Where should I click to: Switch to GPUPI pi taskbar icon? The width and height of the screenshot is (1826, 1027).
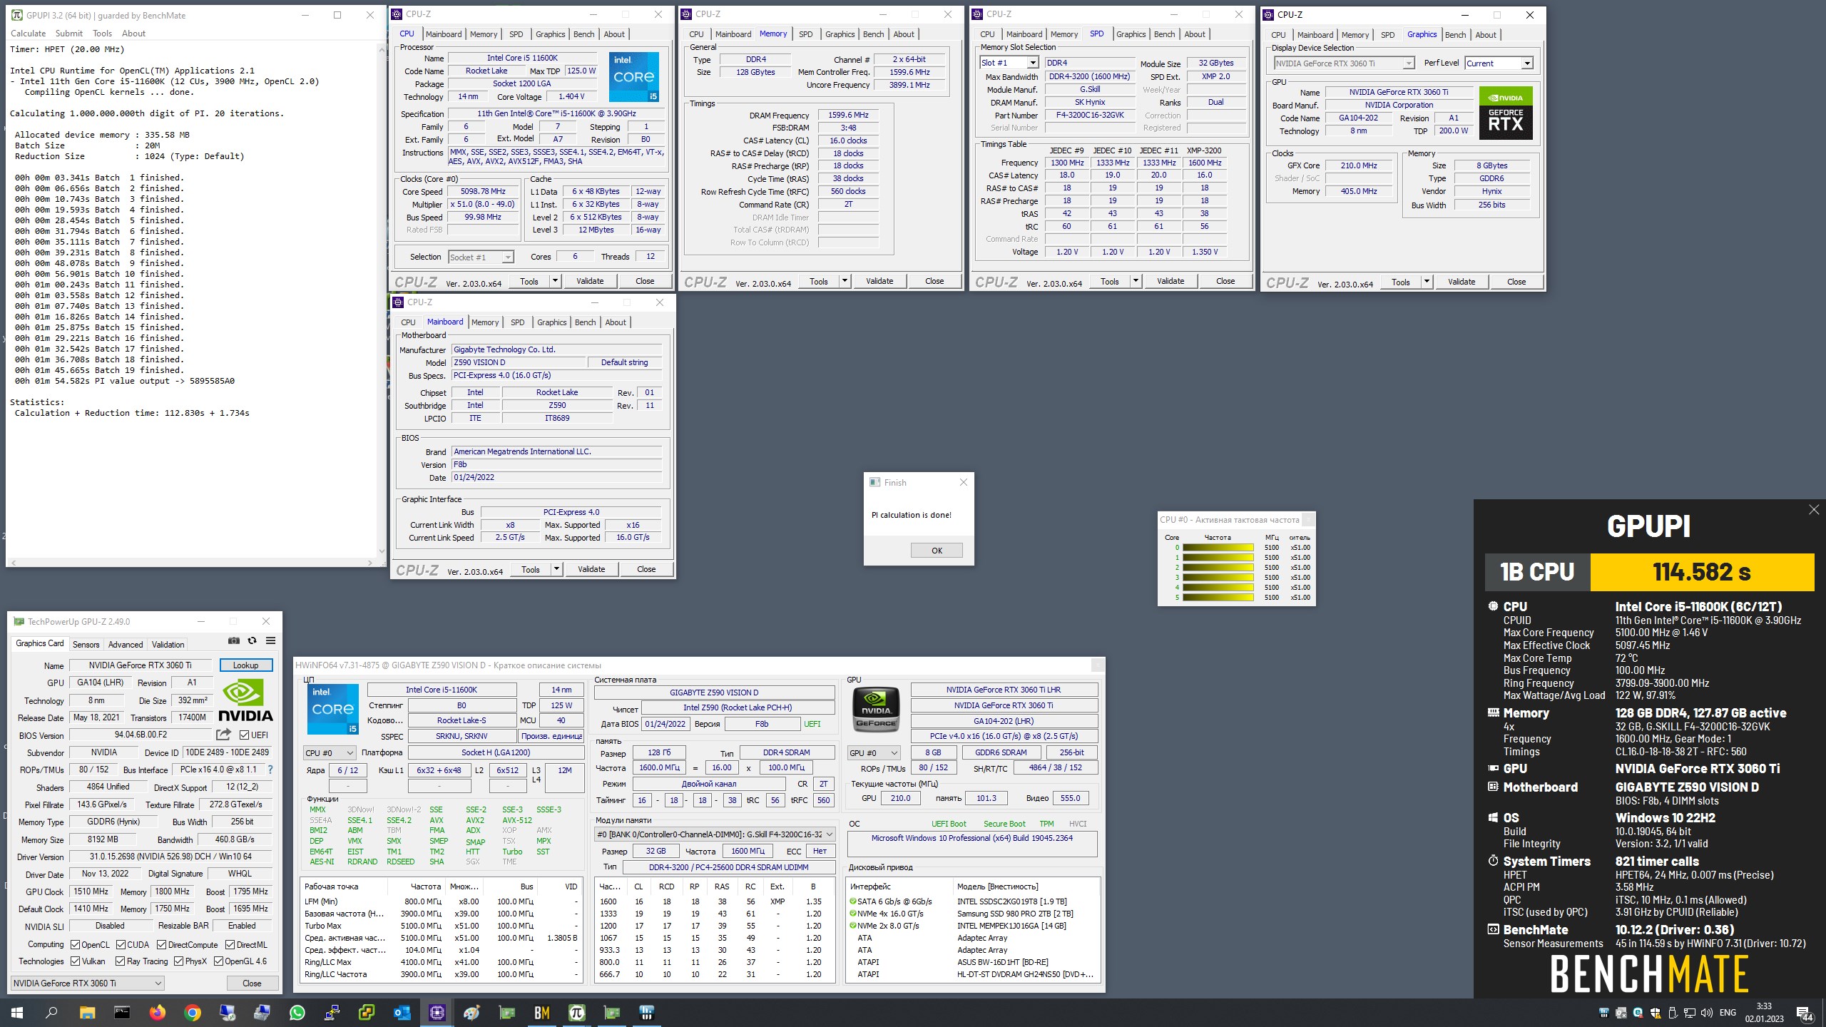coord(576,1013)
